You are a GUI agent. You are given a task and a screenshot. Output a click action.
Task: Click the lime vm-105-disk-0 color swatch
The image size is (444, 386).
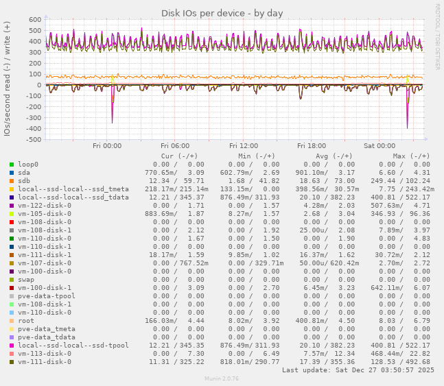click(x=12, y=214)
